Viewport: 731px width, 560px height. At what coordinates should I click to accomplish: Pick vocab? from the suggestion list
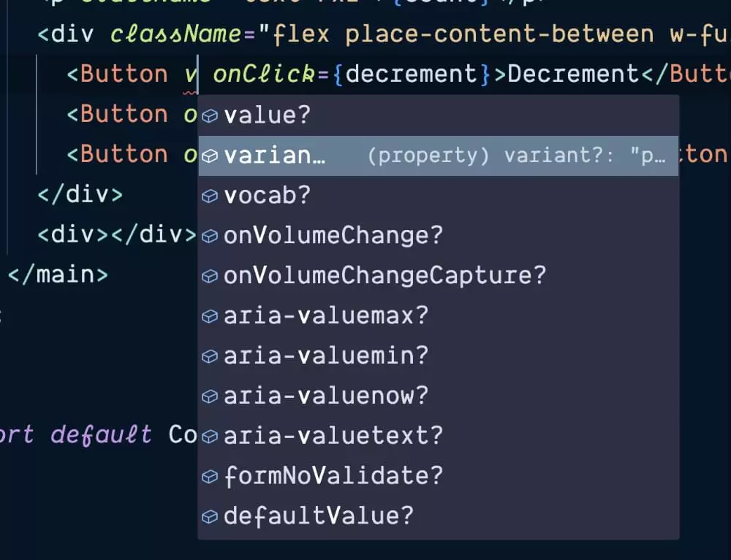click(438, 196)
